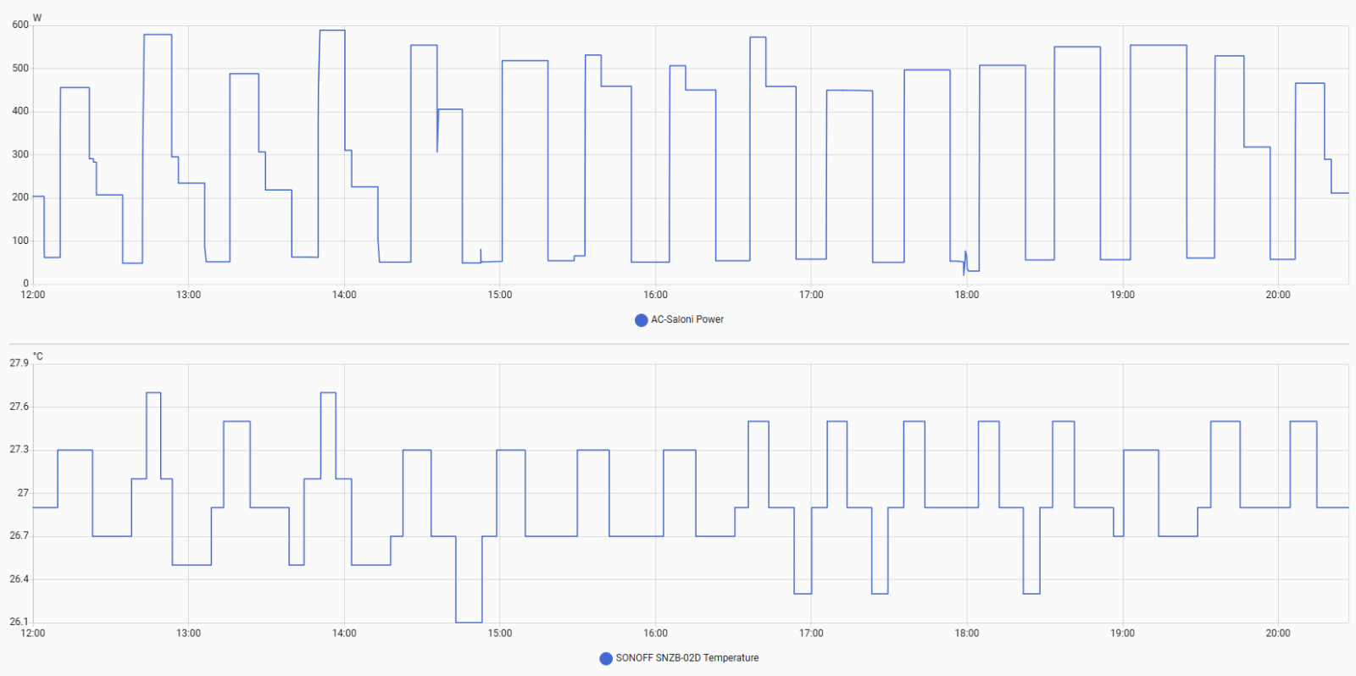
Task: Click the 27.6 temperature axis label
Action: [x=19, y=407]
